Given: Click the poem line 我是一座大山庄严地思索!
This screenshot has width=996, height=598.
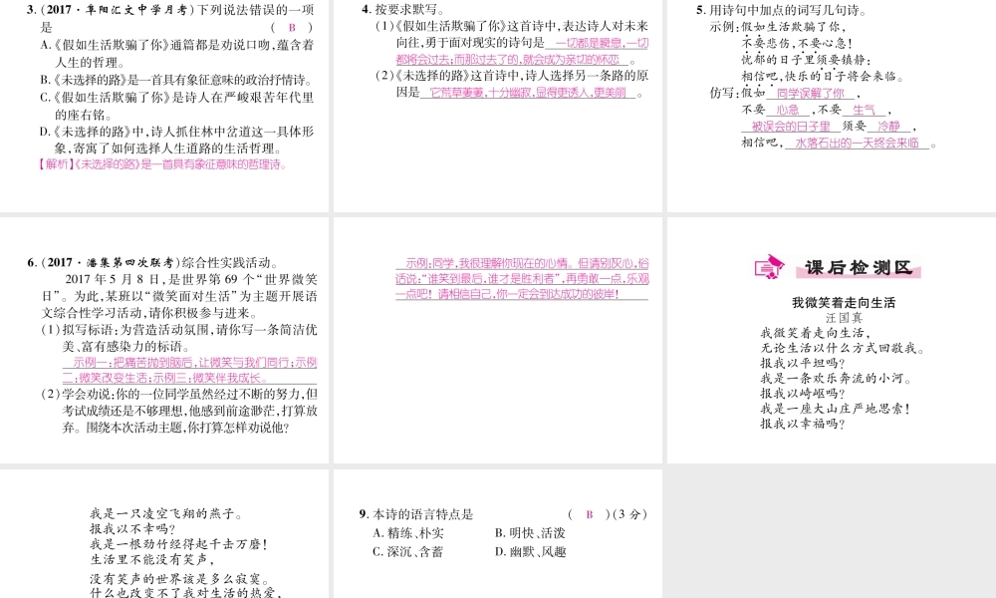Looking at the screenshot, I should (x=836, y=409).
